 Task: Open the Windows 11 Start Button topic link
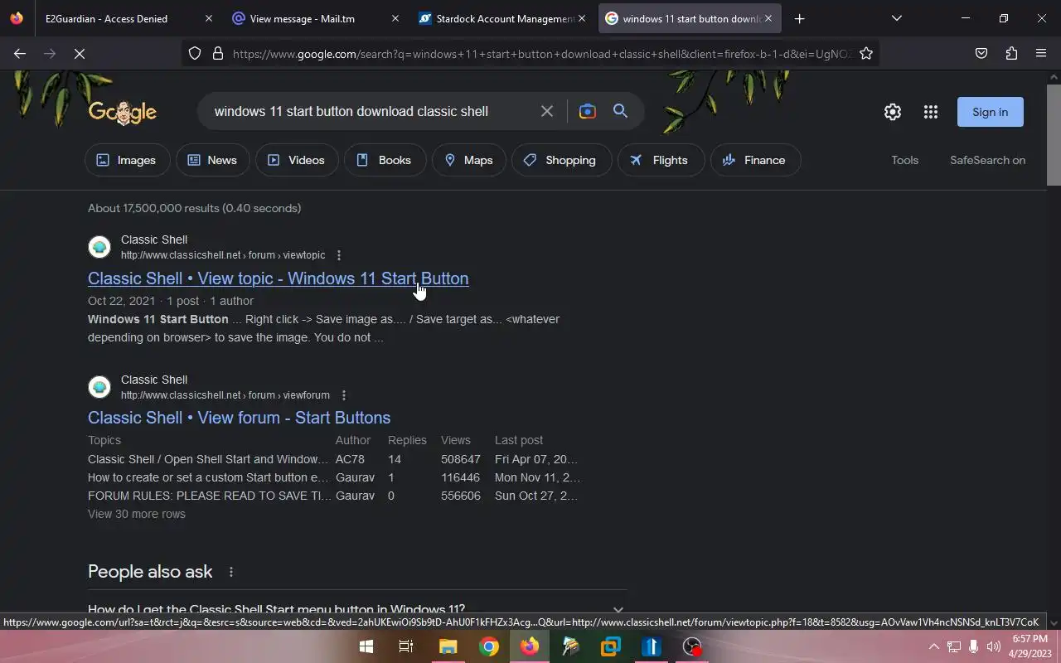(279, 278)
